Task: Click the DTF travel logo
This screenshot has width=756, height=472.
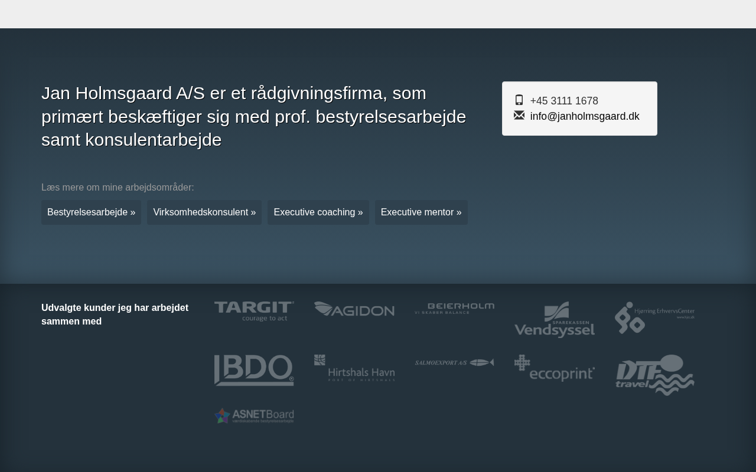Action: tap(654, 375)
